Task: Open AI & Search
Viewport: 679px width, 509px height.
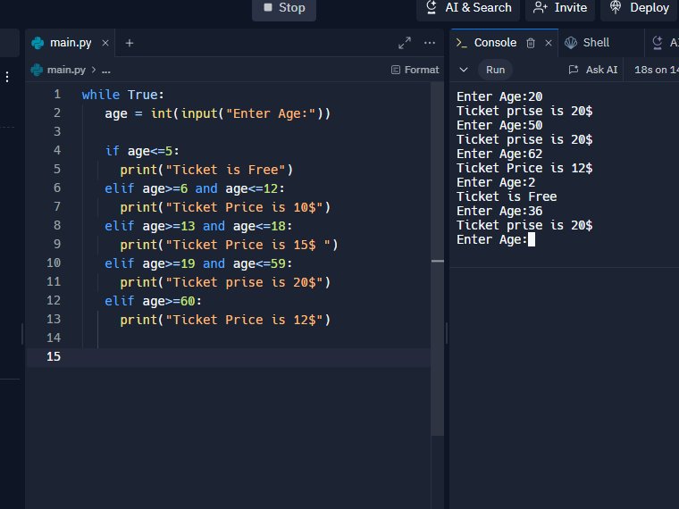Action: tap(468, 8)
